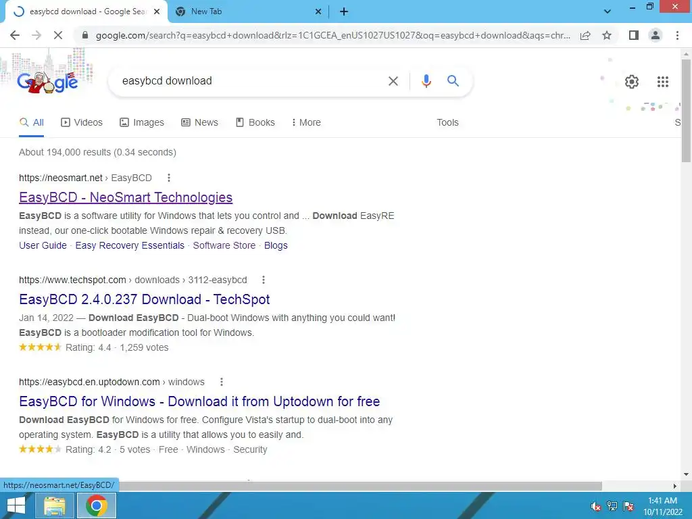The image size is (692, 519).
Task: Click the horizontal scrollbar thumb
Action: (x=361, y=486)
